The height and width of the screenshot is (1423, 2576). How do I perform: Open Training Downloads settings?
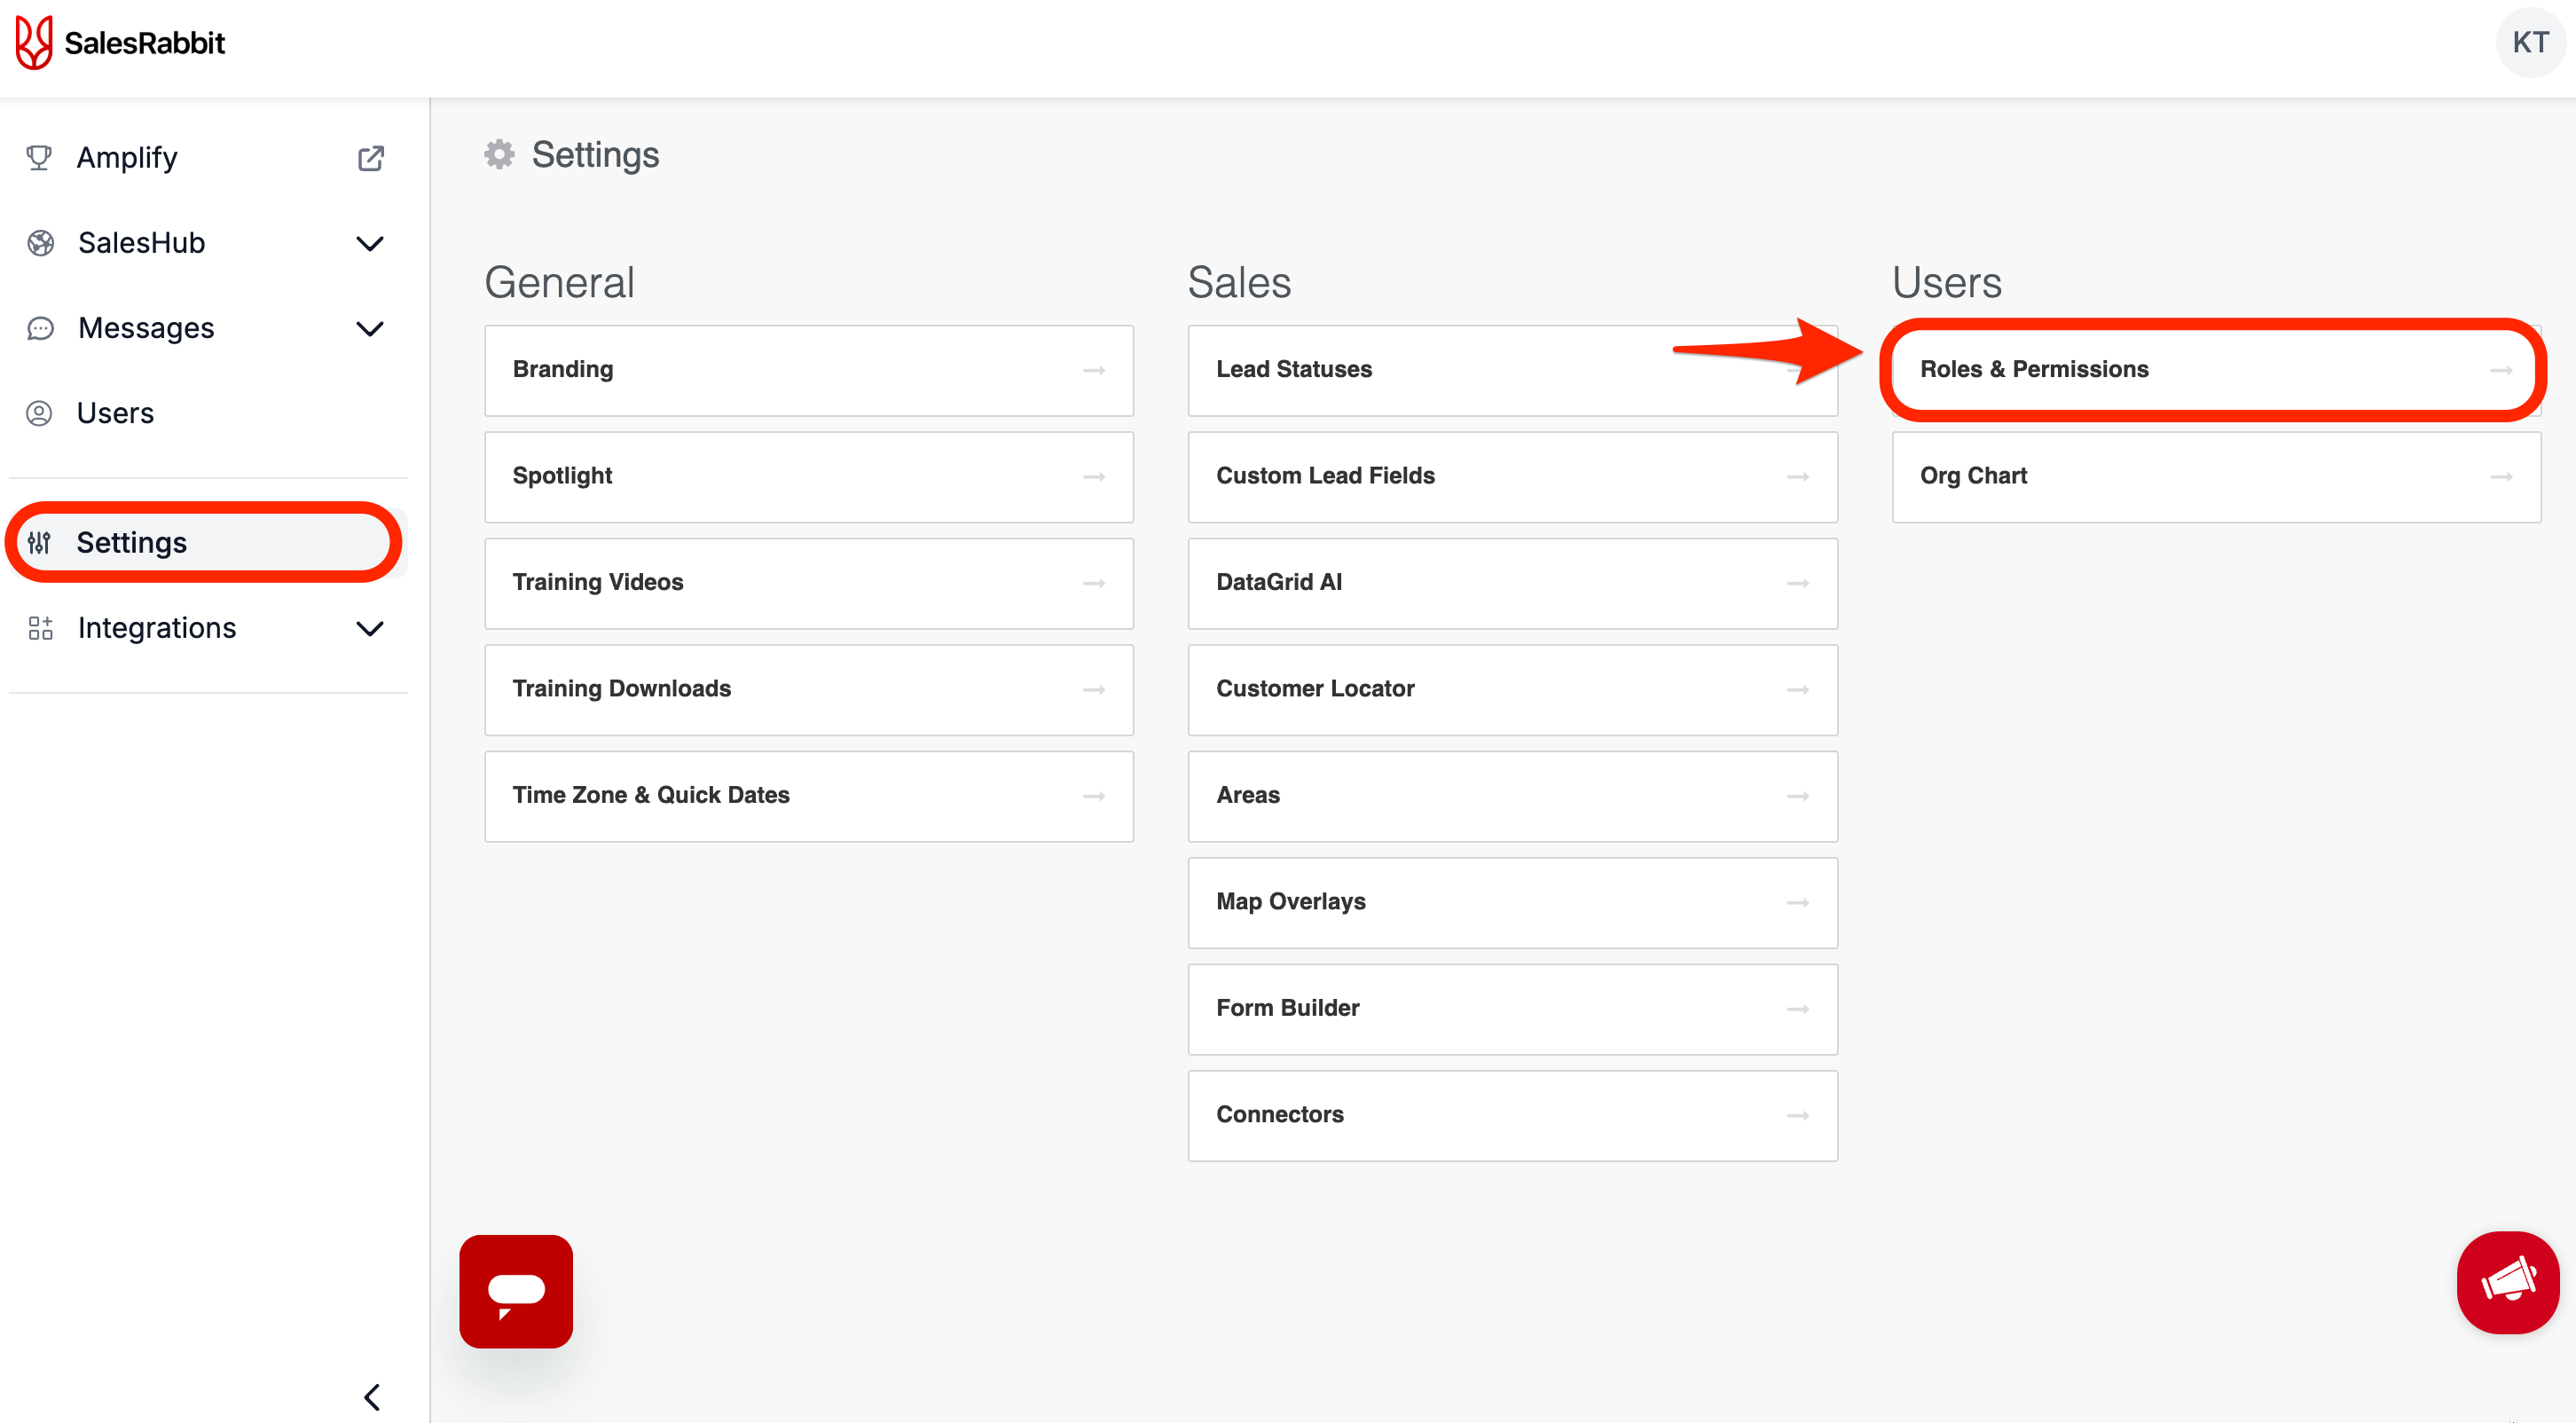(809, 690)
